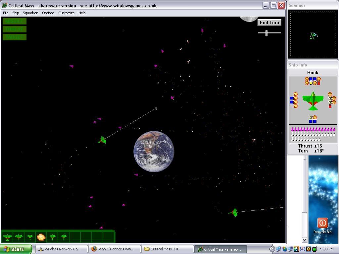Expand hidden system tray icons

(272, 249)
